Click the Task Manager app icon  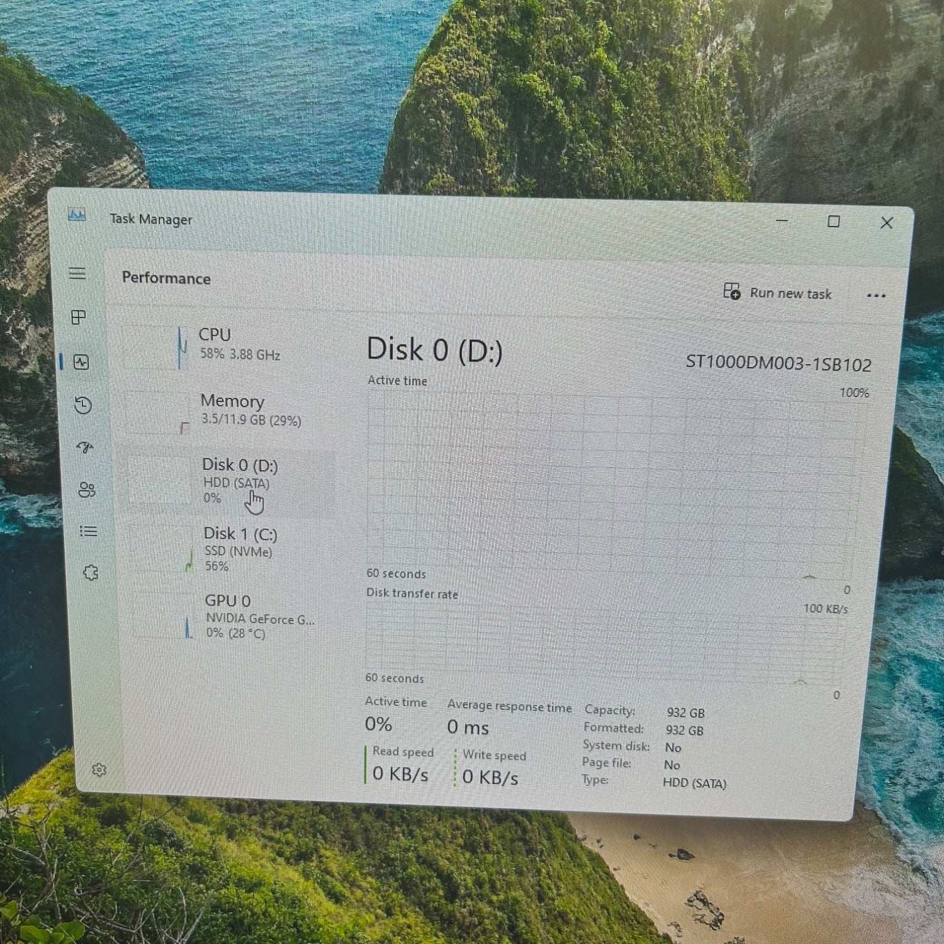point(77,215)
